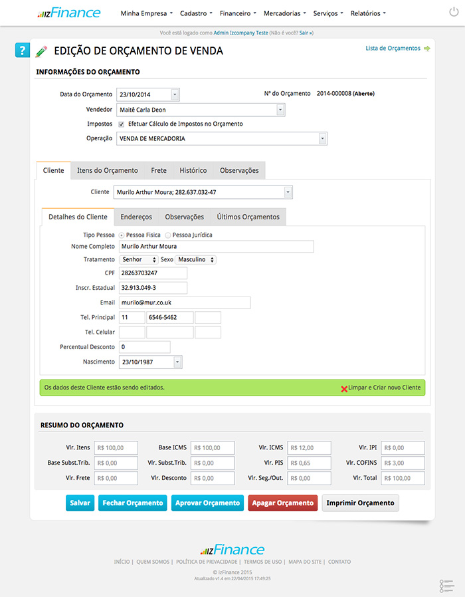Click the izFinance footer logo
This screenshot has height=597, width=465.
[232, 550]
